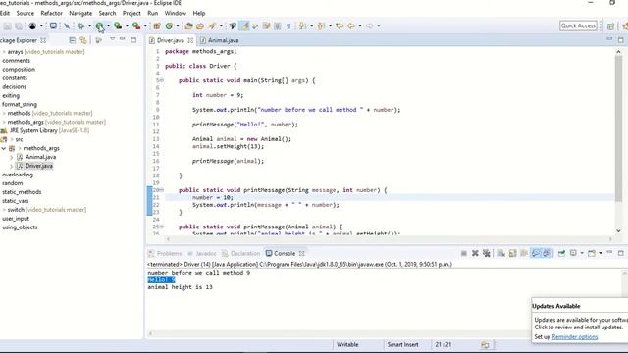This screenshot has height=353, width=628.
Task: Expand Animal.java in Package Explorer
Action: [x=11, y=157]
